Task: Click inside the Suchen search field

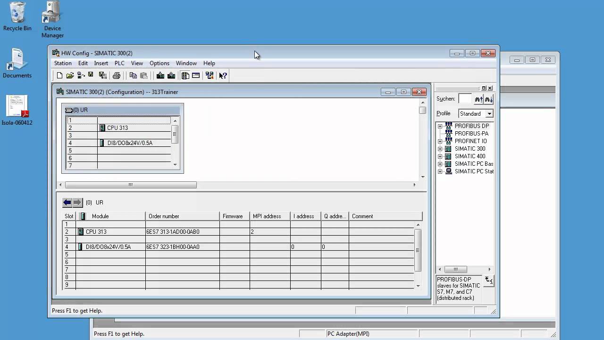Action: (x=465, y=99)
